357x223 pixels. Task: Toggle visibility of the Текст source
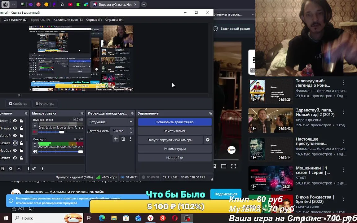pyautogui.click(x=15, y=121)
